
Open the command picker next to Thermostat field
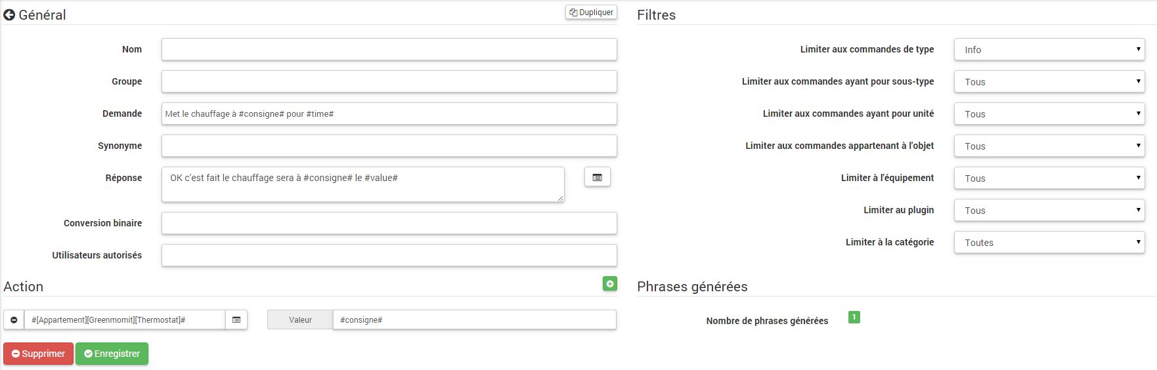coord(236,320)
